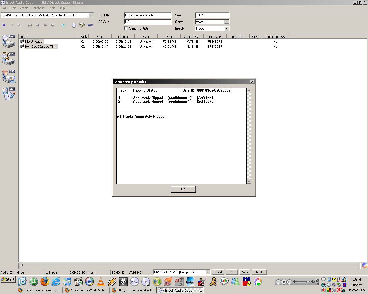Move the playback position slider thumb
Image resolution: width=368 pixels, height=294 pixels.
[x=22, y=266]
